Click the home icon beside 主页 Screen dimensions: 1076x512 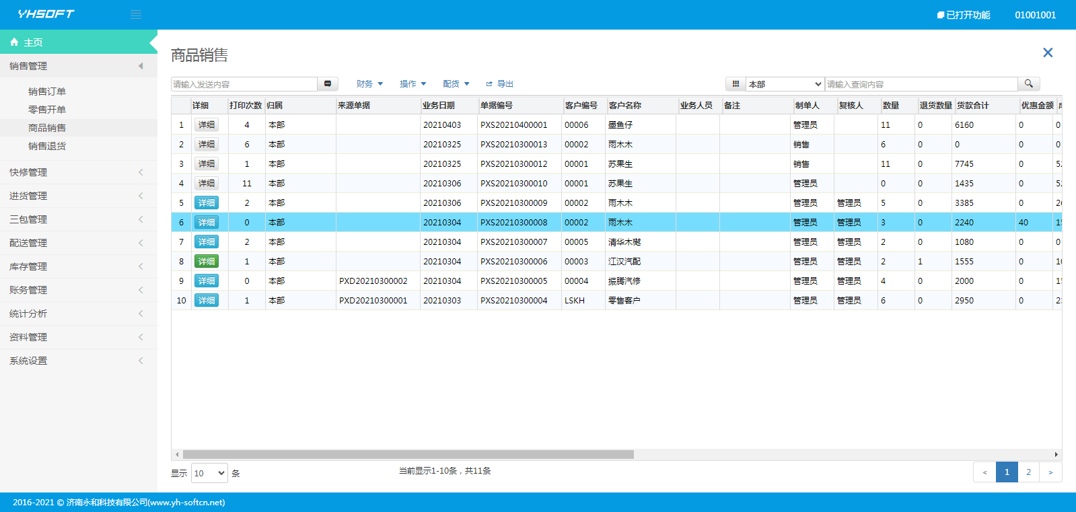(14, 42)
